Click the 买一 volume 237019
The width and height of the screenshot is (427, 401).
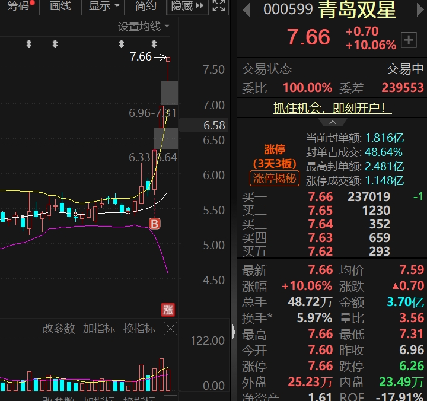click(369, 197)
